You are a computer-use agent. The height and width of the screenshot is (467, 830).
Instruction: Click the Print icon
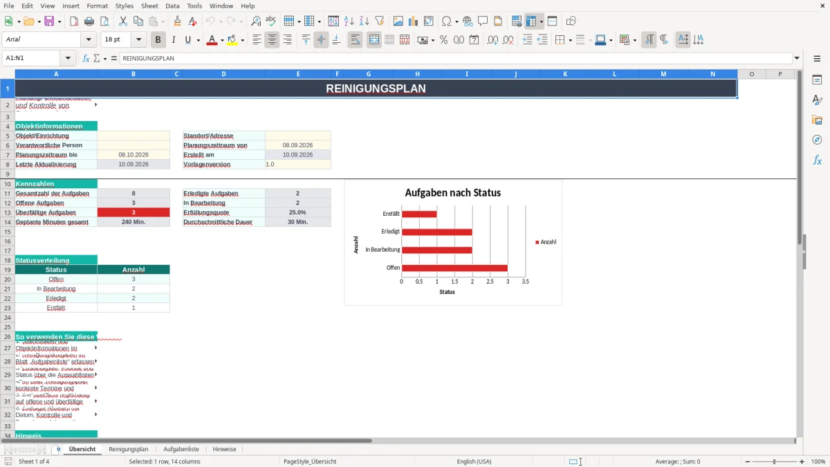pyautogui.click(x=89, y=21)
